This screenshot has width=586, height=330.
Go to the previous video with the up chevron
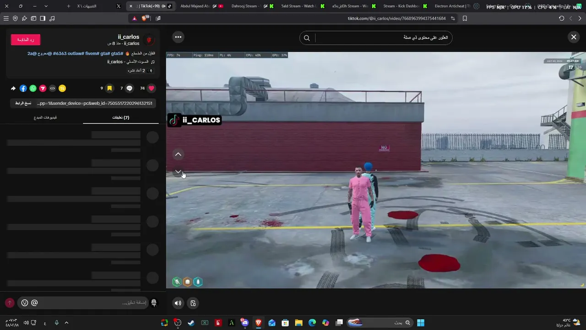[178, 154]
